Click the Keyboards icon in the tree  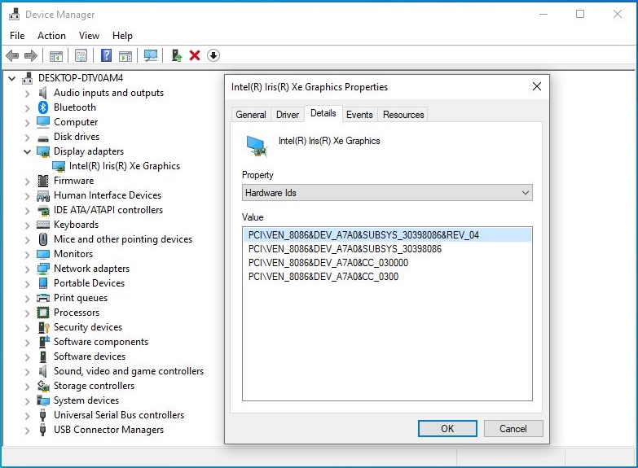click(x=43, y=225)
